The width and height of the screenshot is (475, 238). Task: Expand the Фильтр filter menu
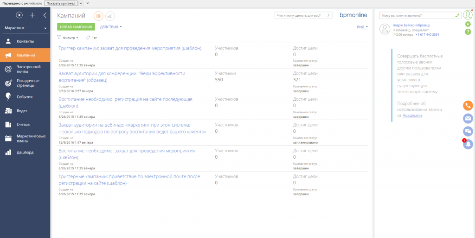tap(68, 38)
